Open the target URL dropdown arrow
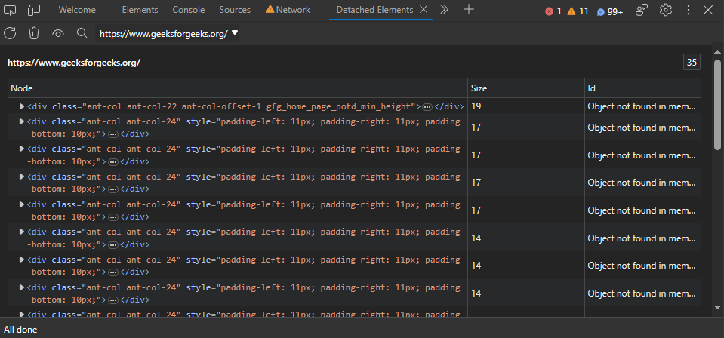 point(235,33)
